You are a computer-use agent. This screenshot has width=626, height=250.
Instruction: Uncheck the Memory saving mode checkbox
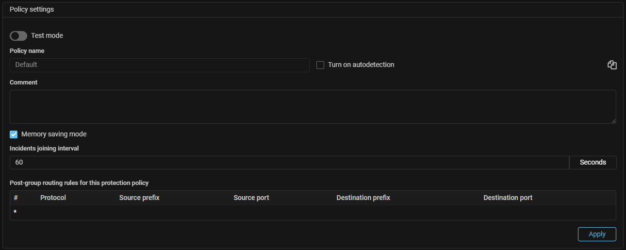click(x=14, y=134)
